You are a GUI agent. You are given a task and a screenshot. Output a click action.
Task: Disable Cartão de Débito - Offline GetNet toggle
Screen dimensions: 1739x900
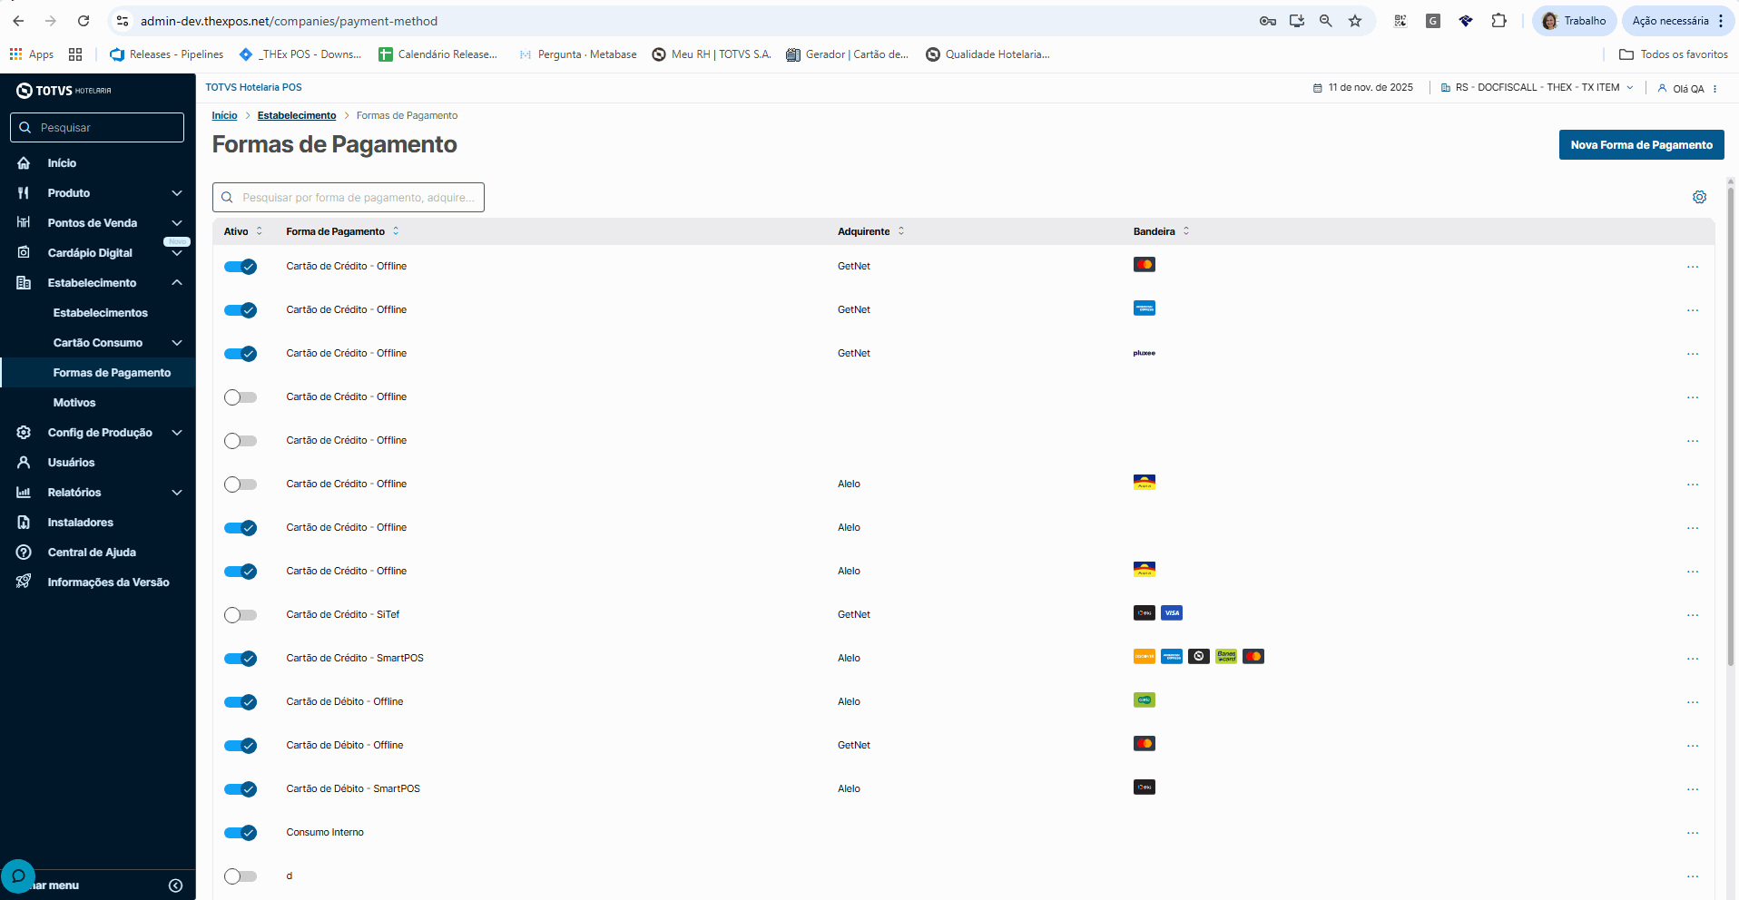point(241,746)
